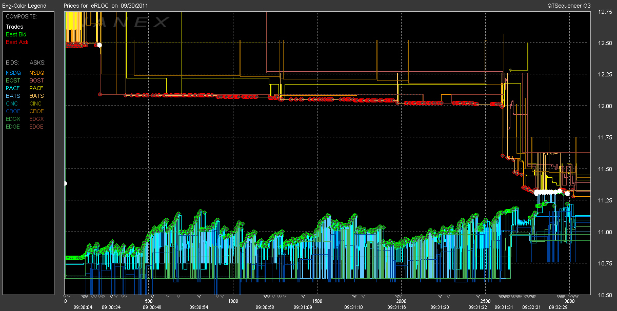Click the 12.25 price axis label

(605, 75)
